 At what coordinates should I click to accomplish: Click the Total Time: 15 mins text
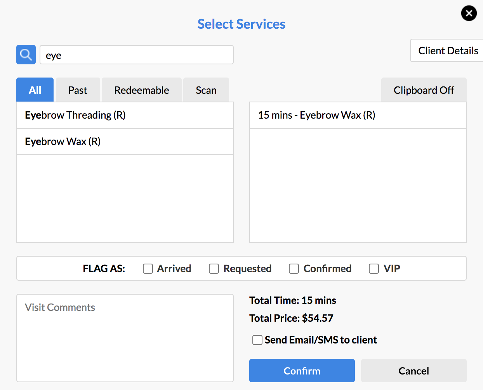coord(293,300)
